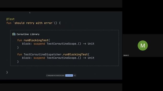
Task: Click the Hide button in sharing bar
Action: tap(75, 75)
